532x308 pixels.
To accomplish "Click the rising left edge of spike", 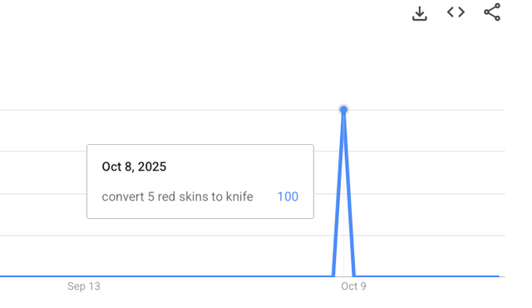I will [x=338, y=194].
